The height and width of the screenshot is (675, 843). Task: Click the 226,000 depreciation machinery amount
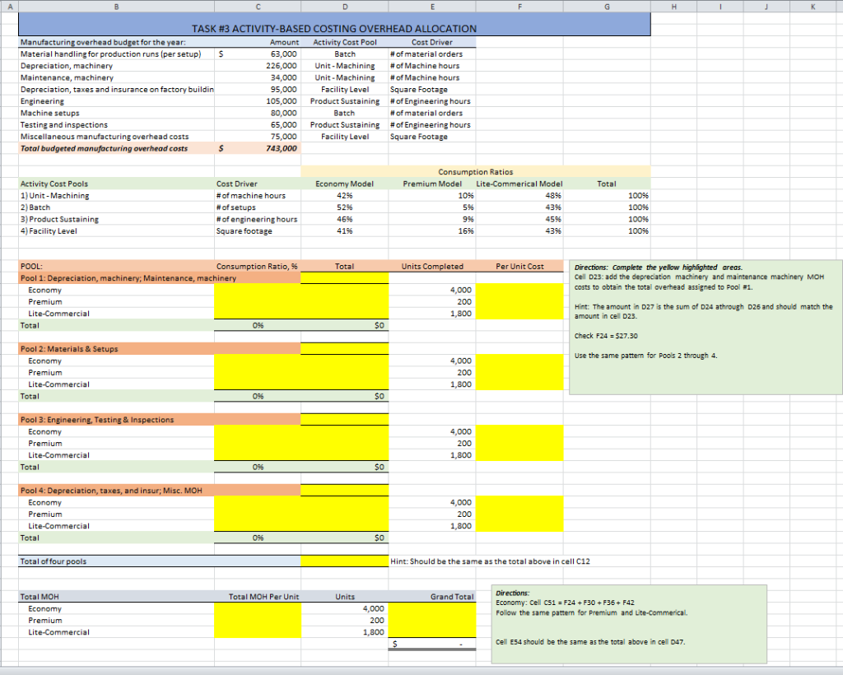(x=258, y=66)
